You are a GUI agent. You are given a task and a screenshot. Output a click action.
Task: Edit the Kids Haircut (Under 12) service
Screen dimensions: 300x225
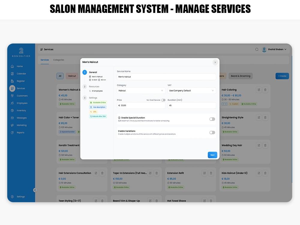(x=259, y=173)
